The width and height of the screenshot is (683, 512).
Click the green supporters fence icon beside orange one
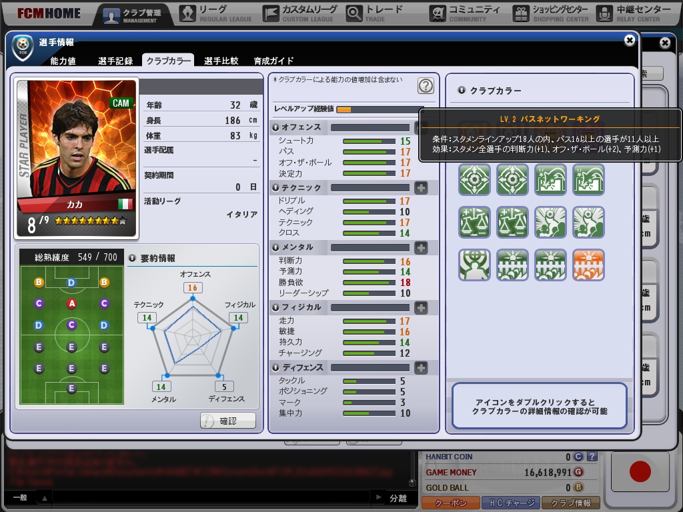click(550, 265)
